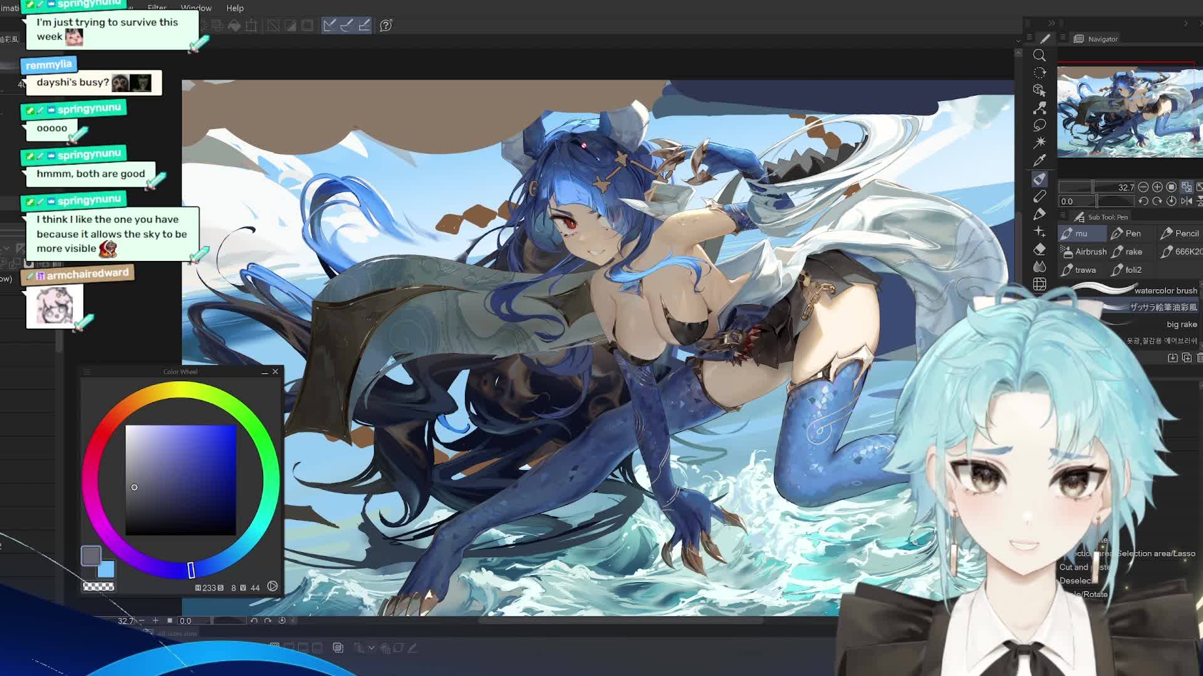This screenshot has width=1203, height=676.
Task: Minimize the Color Wheel panel
Action: click(264, 372)
